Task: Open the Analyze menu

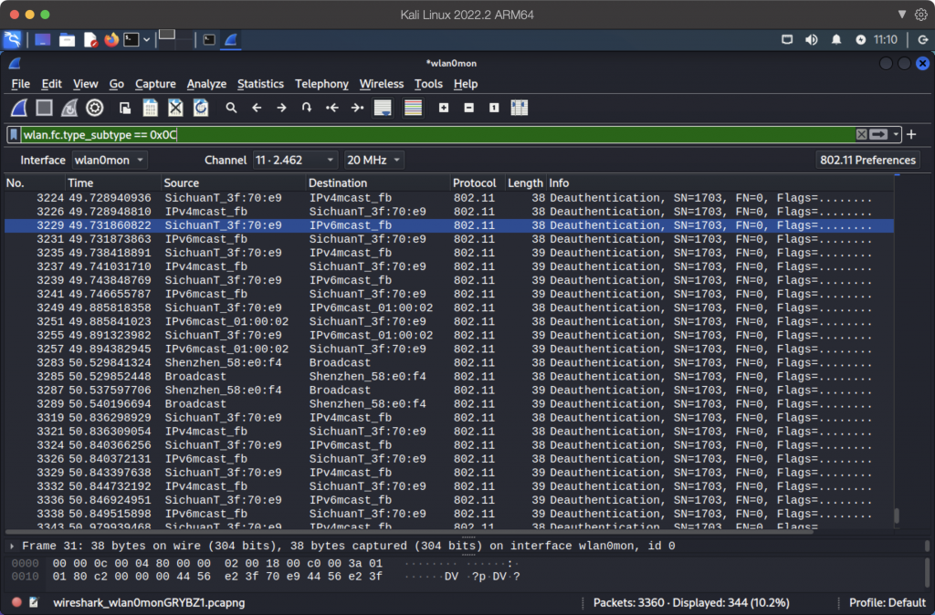Action: 206,84
